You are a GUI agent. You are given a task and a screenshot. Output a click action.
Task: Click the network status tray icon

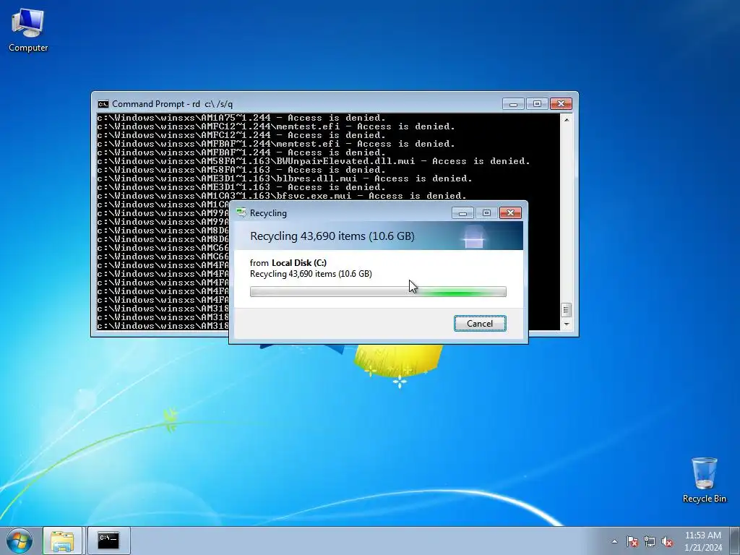pos(650,541)
